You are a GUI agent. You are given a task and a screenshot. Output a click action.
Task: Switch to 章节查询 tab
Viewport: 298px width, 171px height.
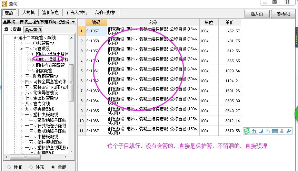click(x=13, y=30)
